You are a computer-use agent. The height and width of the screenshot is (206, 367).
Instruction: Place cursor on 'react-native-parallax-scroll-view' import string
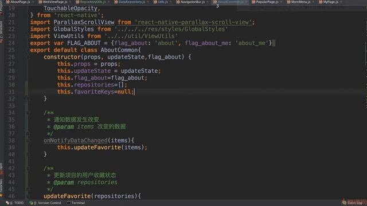click(193, 22)
